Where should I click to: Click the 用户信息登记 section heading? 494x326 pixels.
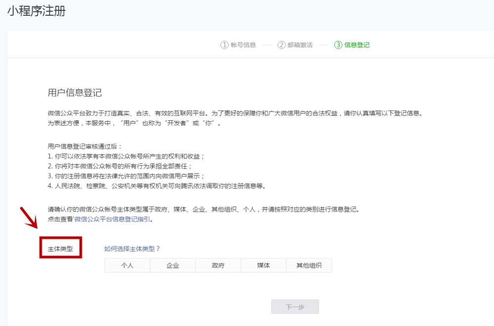coord(75,93)
